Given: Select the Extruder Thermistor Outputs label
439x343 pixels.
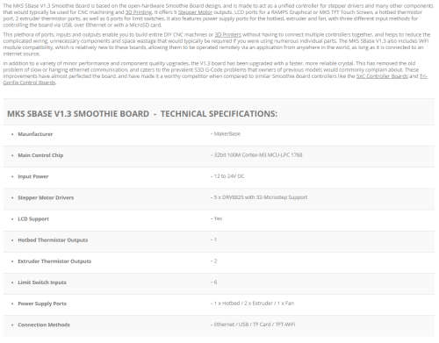Looking at the screenshot, I should point(54,261).
